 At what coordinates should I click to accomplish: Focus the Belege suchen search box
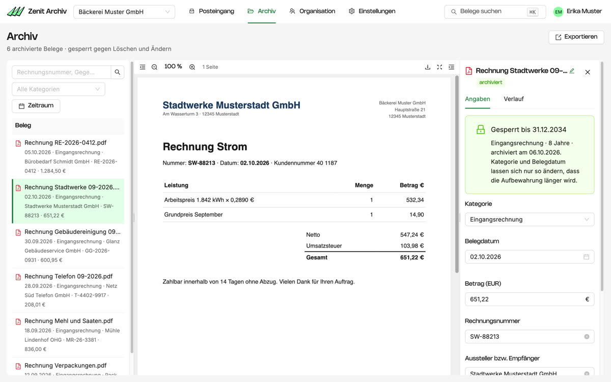(495, 12)
